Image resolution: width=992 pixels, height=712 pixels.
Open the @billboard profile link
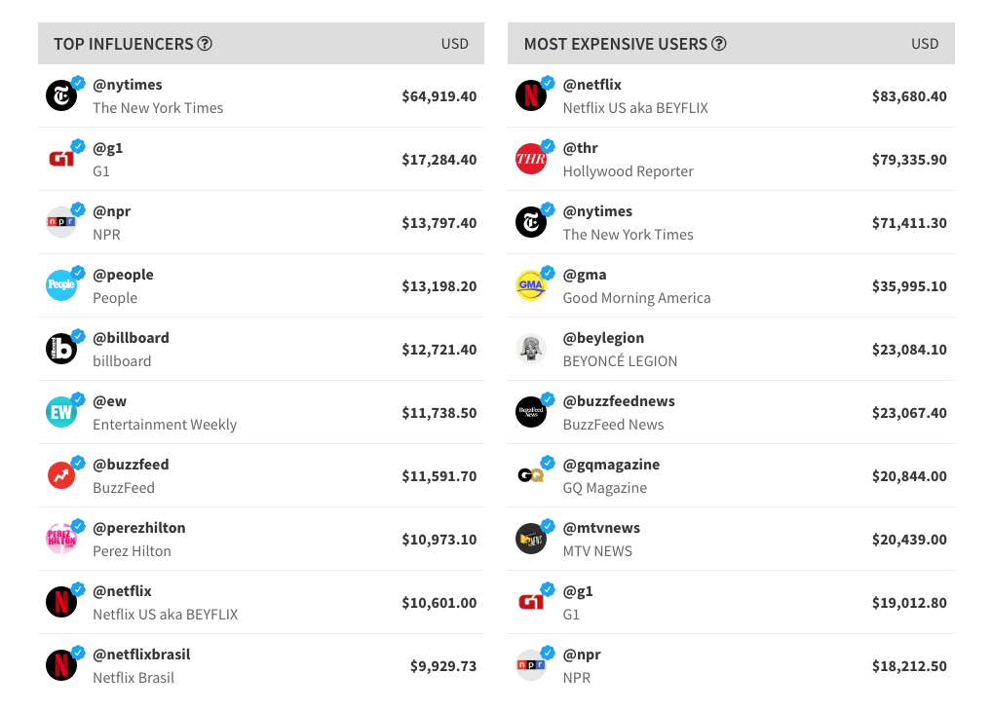pos(131,338)
